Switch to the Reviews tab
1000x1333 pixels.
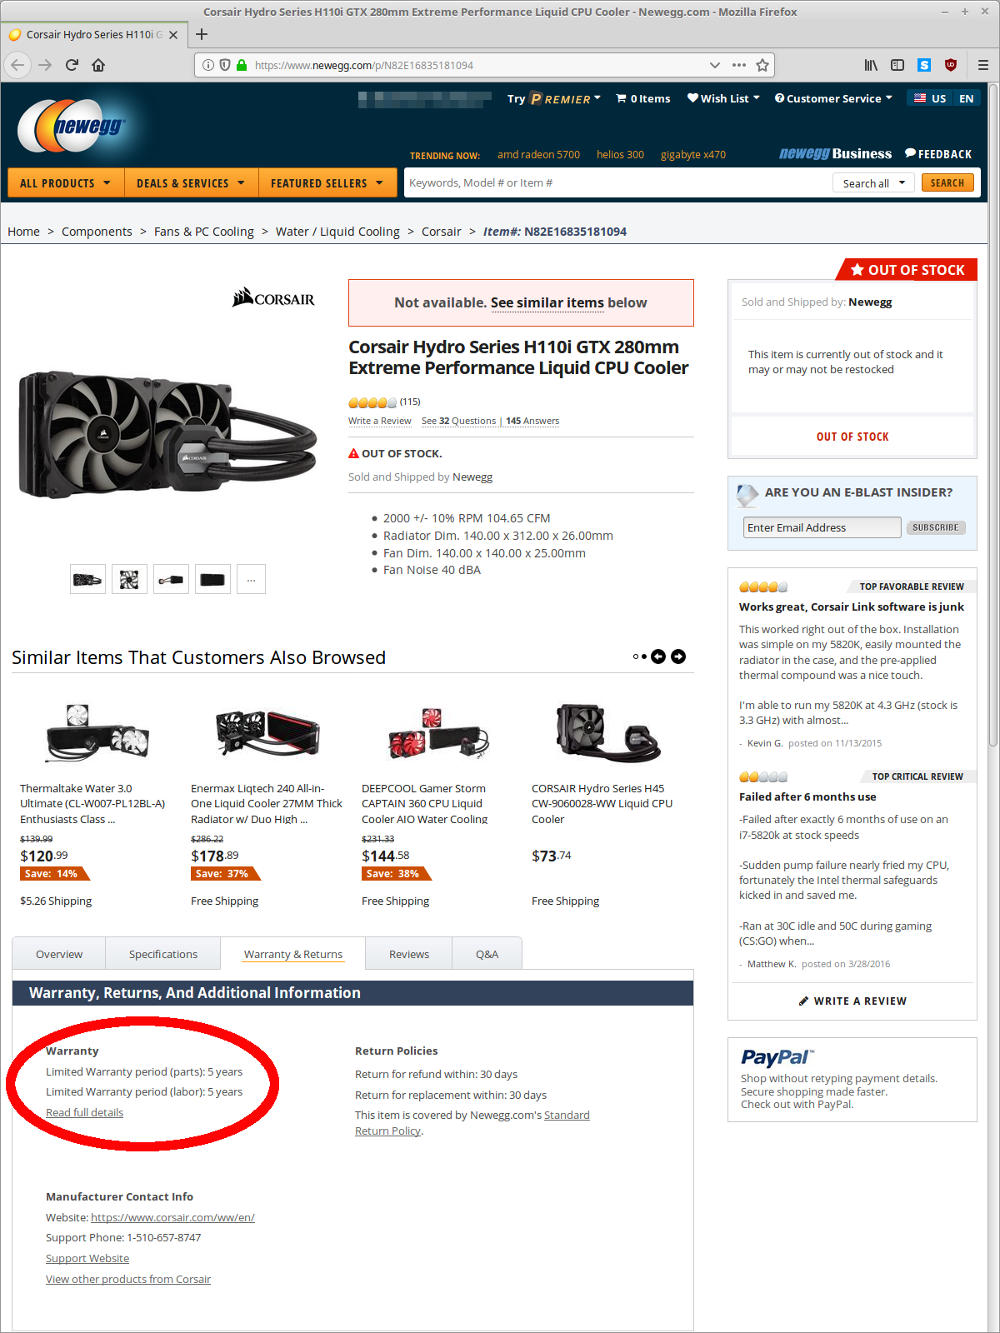[x=409, y=954]
